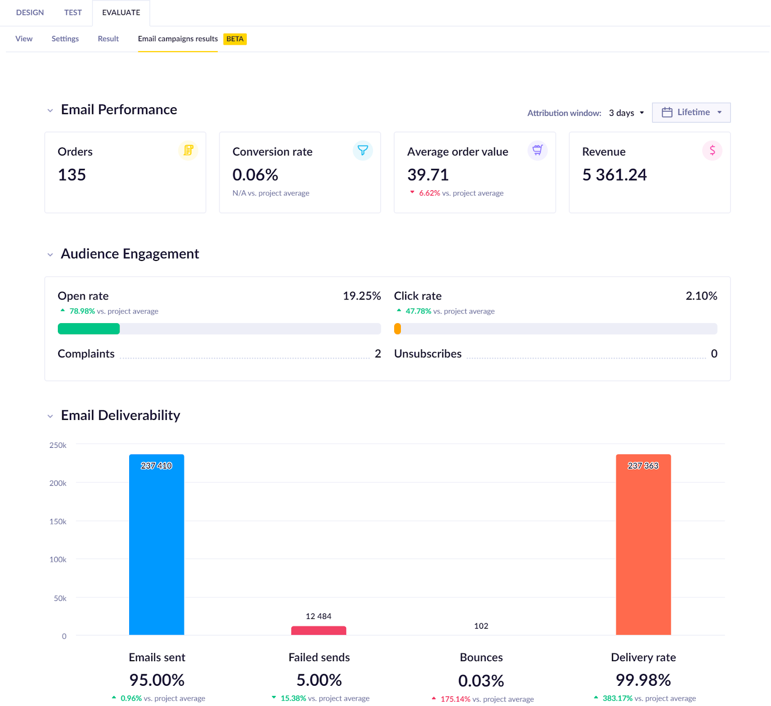Click the Unsubscribes count 0
Viewport: 771px width, 706px height.
tap(714, 353)
